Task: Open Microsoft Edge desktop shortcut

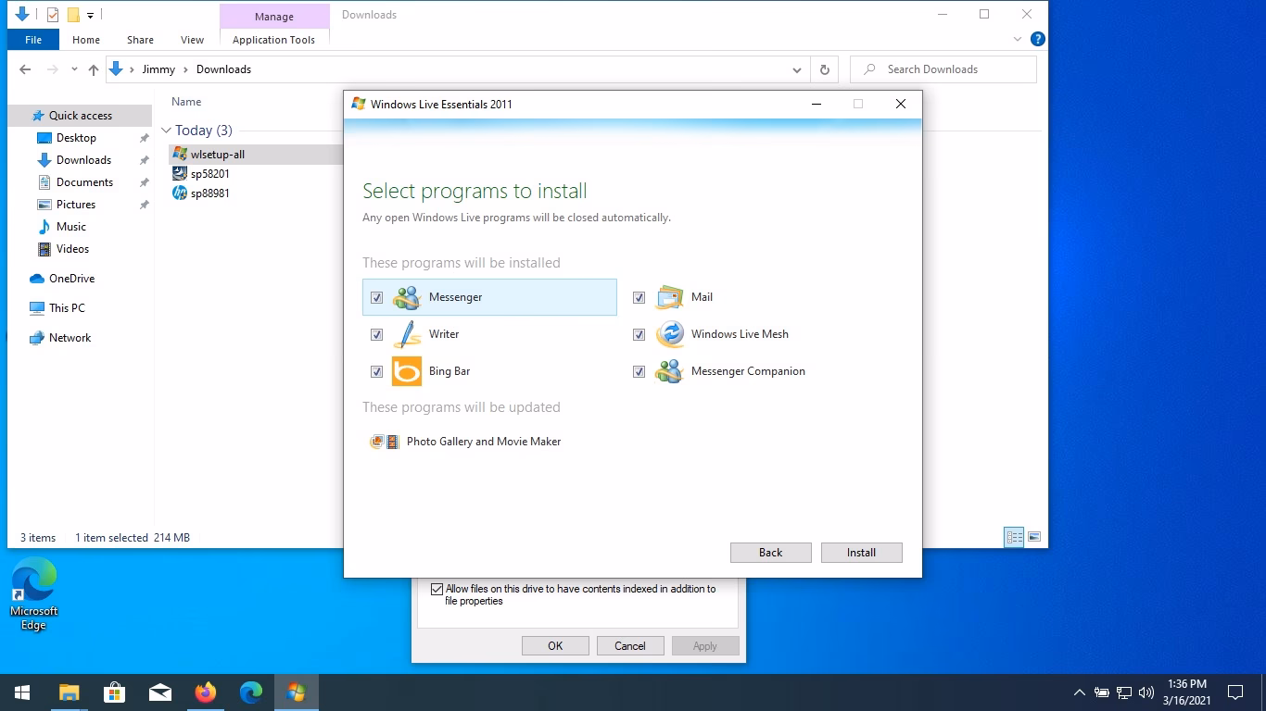Action: point(34,593)
